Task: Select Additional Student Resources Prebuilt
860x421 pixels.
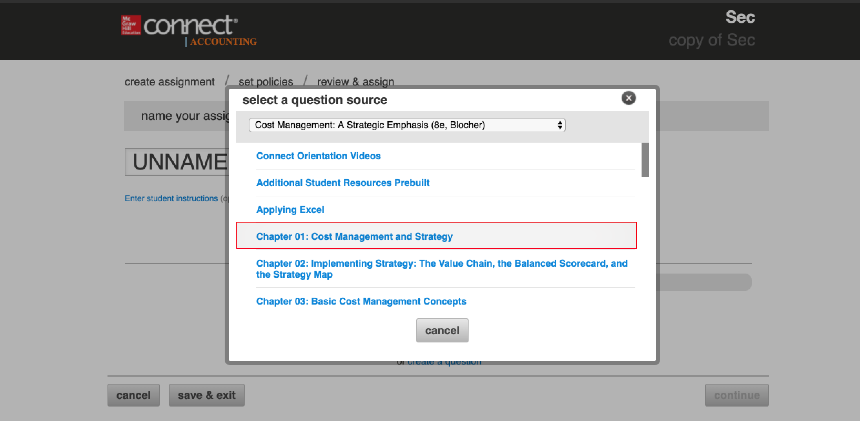Action: pyautogui.click(x=343, y=183)
